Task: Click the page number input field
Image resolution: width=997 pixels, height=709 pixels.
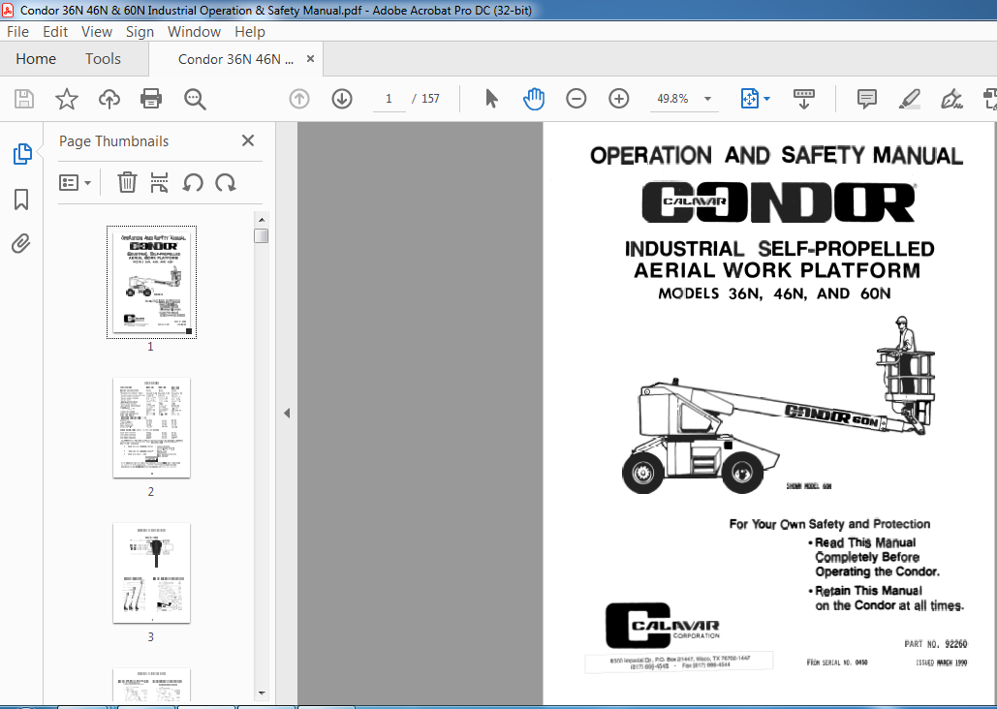Action: tap(389, 99)
